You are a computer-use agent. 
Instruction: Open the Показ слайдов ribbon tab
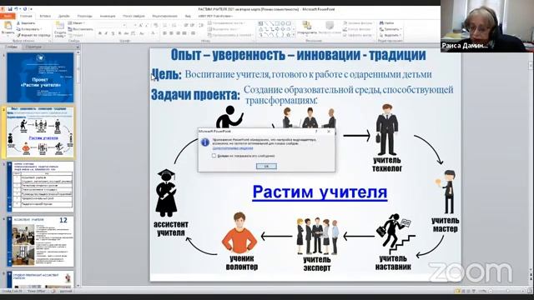tap(133, 16)
